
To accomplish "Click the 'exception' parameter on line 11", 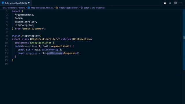I will [29, 46].
